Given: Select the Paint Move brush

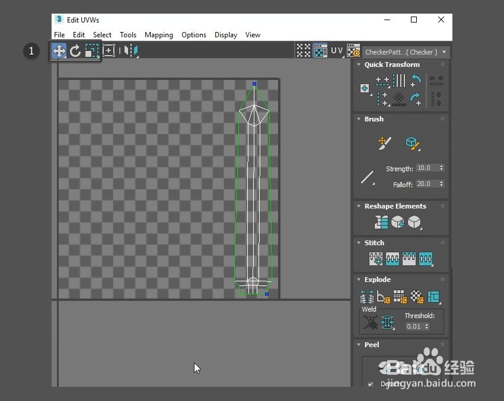Looking at the screenshot, I should (384, 143).
